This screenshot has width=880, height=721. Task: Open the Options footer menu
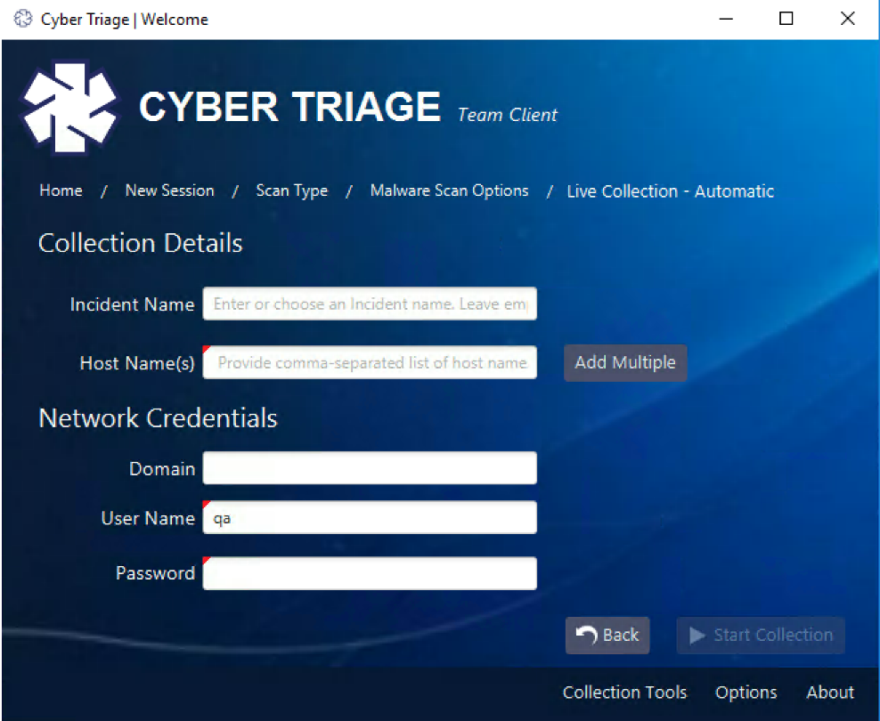click(746, 693)
